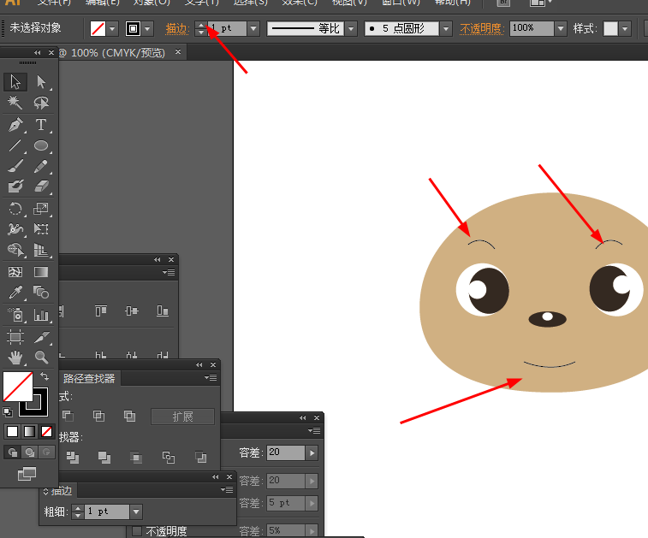
Task: Activate the Eyedropper tool
Action: pyautogui.click(x=15, y=293)
